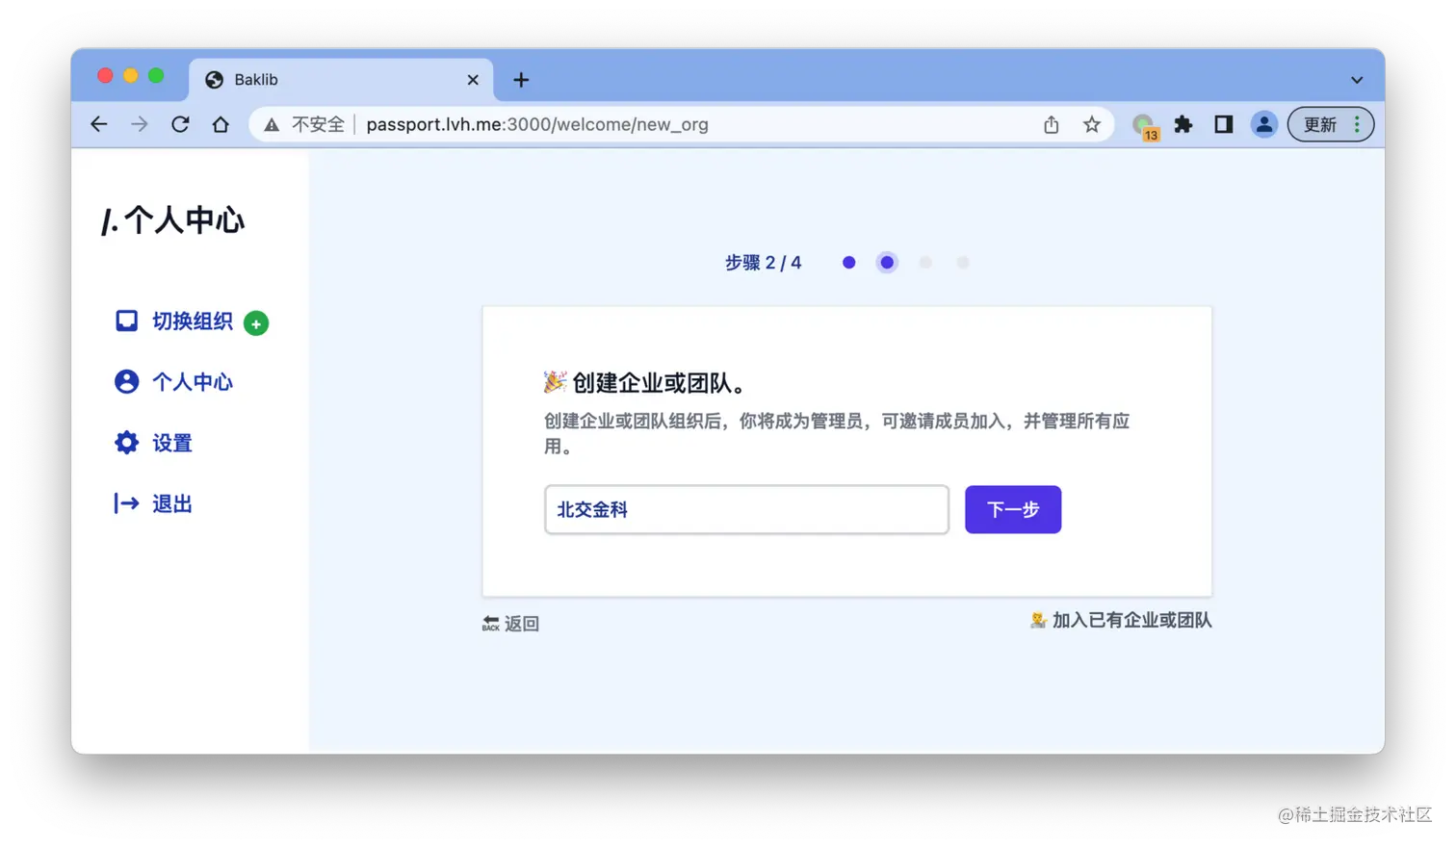Click the yellow macOS window button
The width and height of the screenshot is (1456, 848).
(x=131, y=76)
